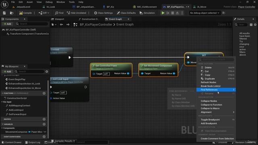This screenshot has height=145, width=258.
Task: Open the debug object selector dropdown
Action: [204, 13]
